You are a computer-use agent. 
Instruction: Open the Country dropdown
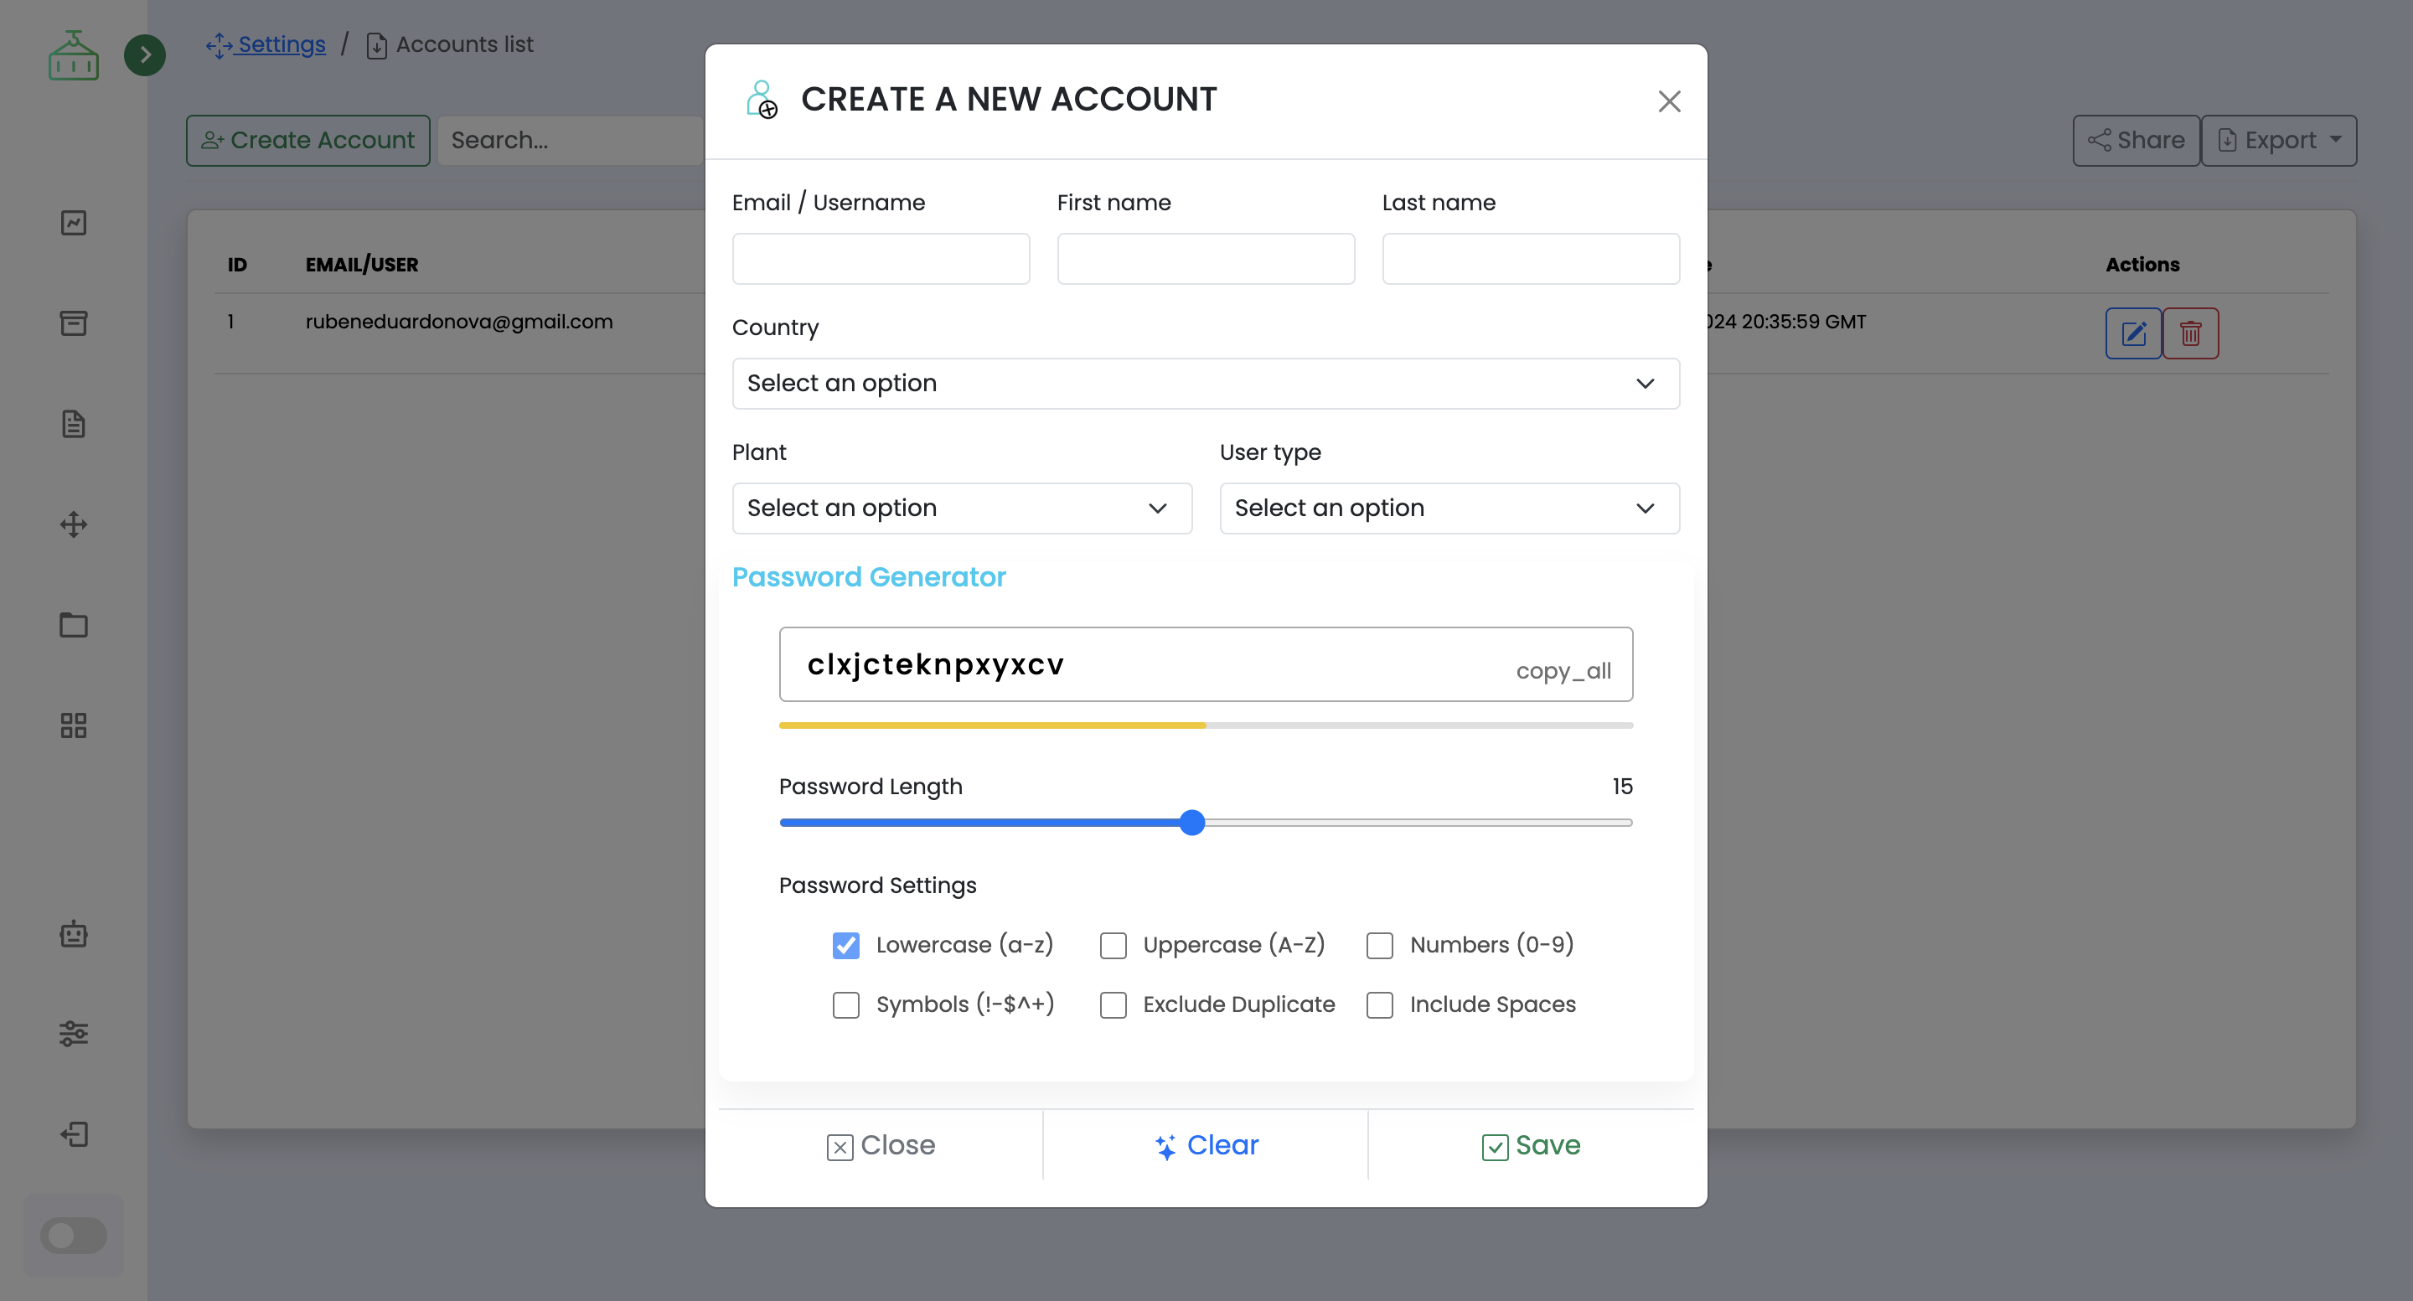point(1205,383)
